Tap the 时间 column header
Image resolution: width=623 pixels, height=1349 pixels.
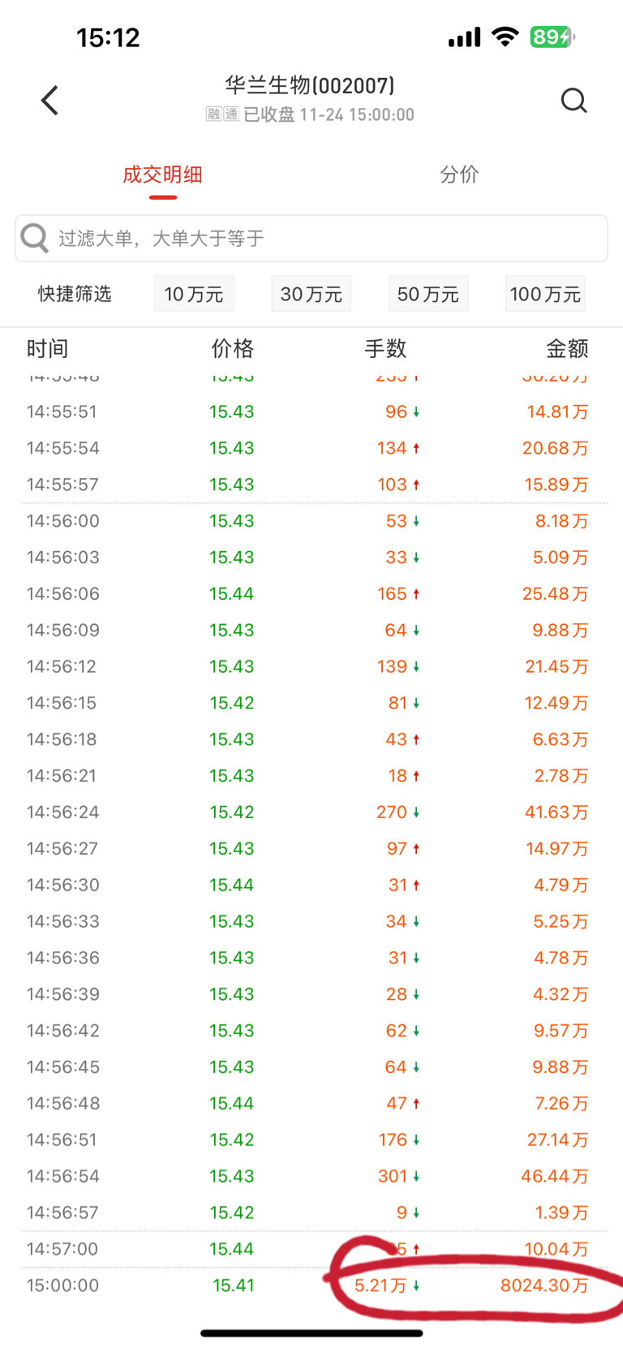tap(47, 349)
